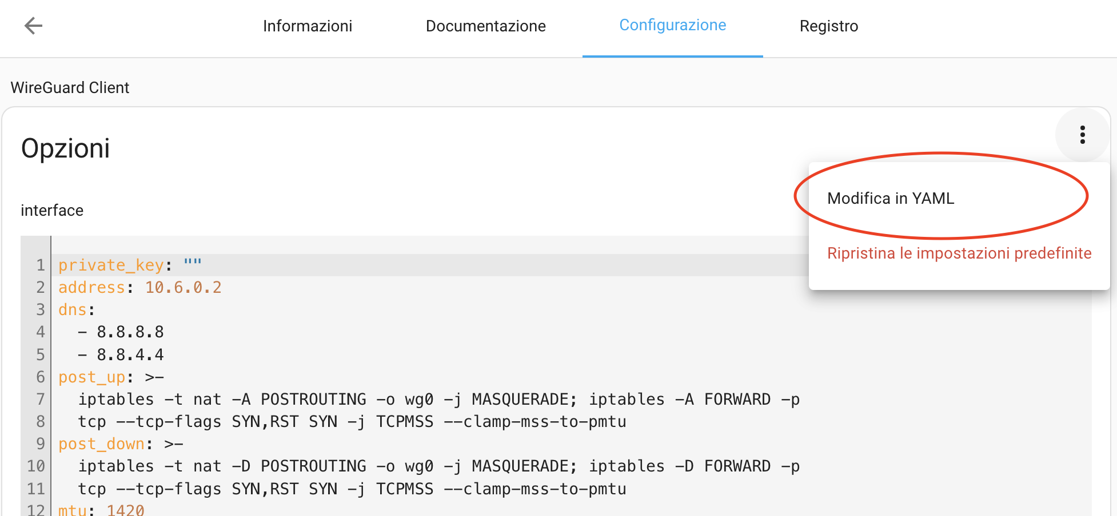Screen dimensions: 1117x516
Task: Click the private_key line in editor
Action: click(x=130, y=265)
